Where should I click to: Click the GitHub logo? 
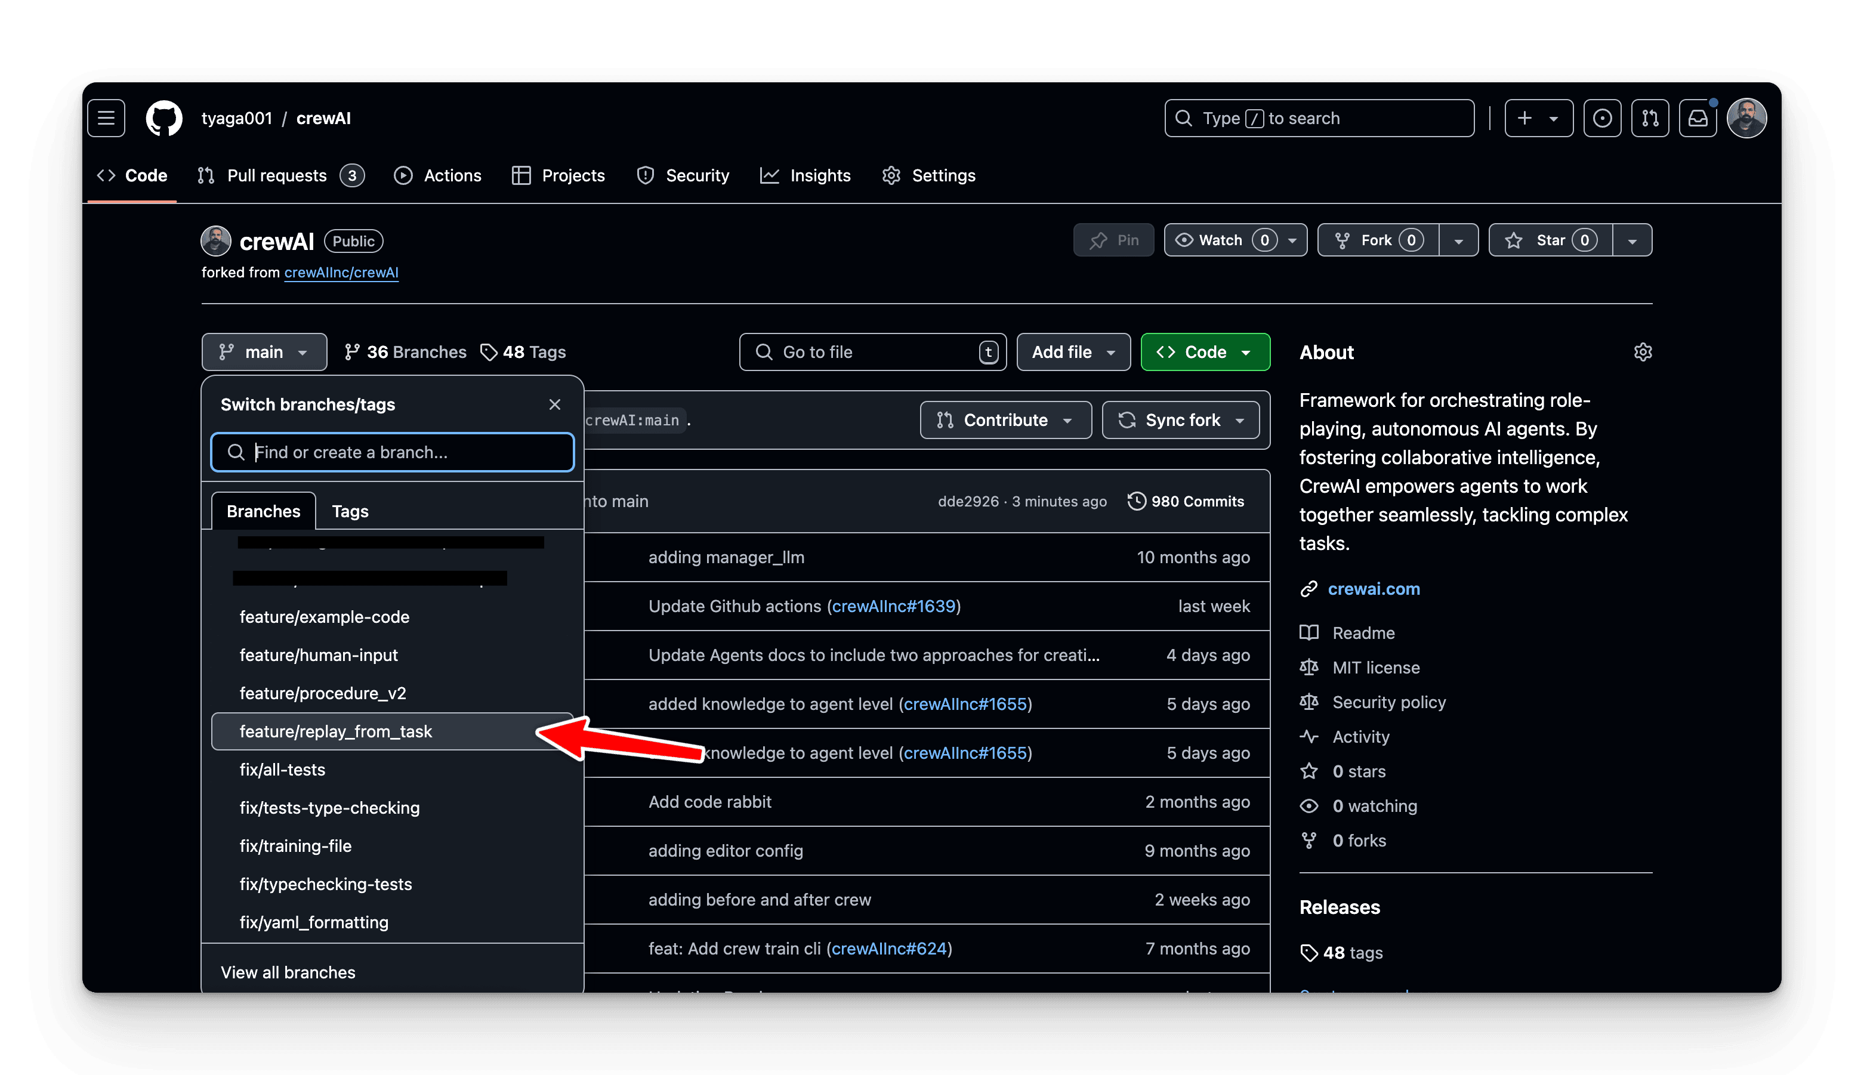(163, 118)
